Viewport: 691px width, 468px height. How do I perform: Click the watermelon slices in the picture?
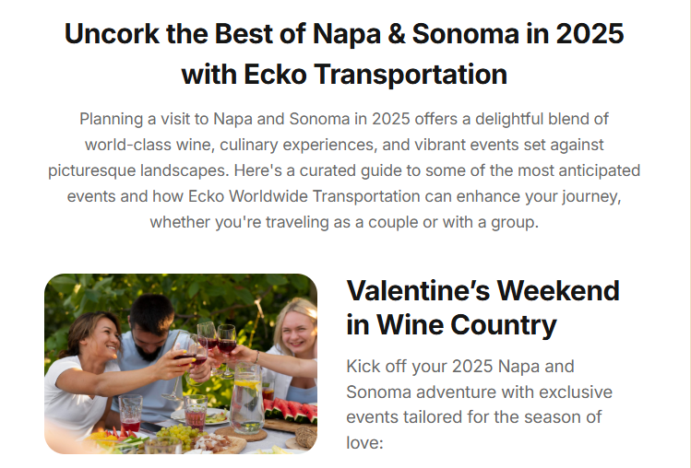coord(291,410)
